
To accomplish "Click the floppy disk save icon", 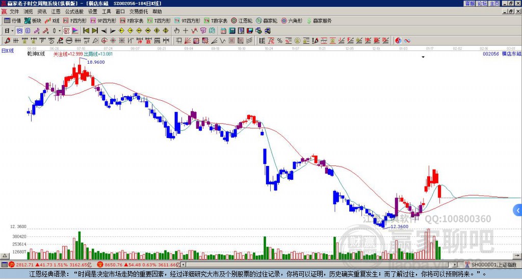I will 250,31.
